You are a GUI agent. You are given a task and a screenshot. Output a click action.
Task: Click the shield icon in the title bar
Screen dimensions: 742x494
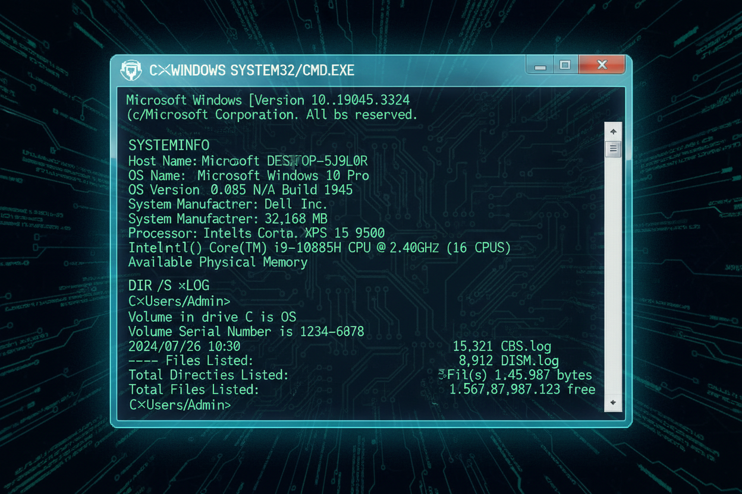point(131,70)
